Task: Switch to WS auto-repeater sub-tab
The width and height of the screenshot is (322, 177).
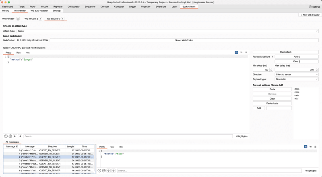Action: (x=39, y=11)
